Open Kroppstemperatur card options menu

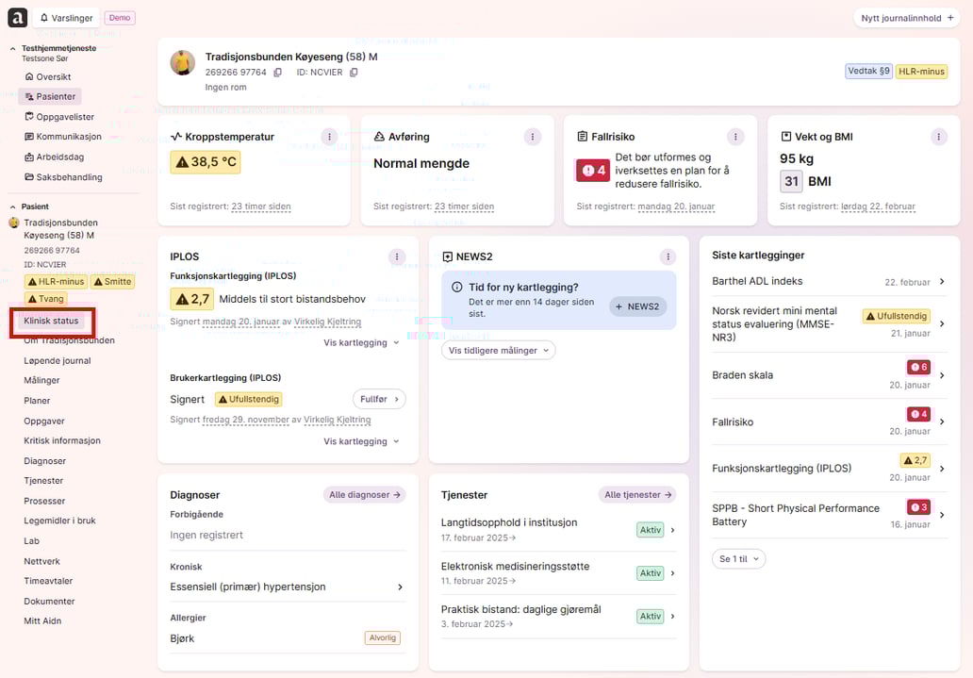(x=329, y=137)
